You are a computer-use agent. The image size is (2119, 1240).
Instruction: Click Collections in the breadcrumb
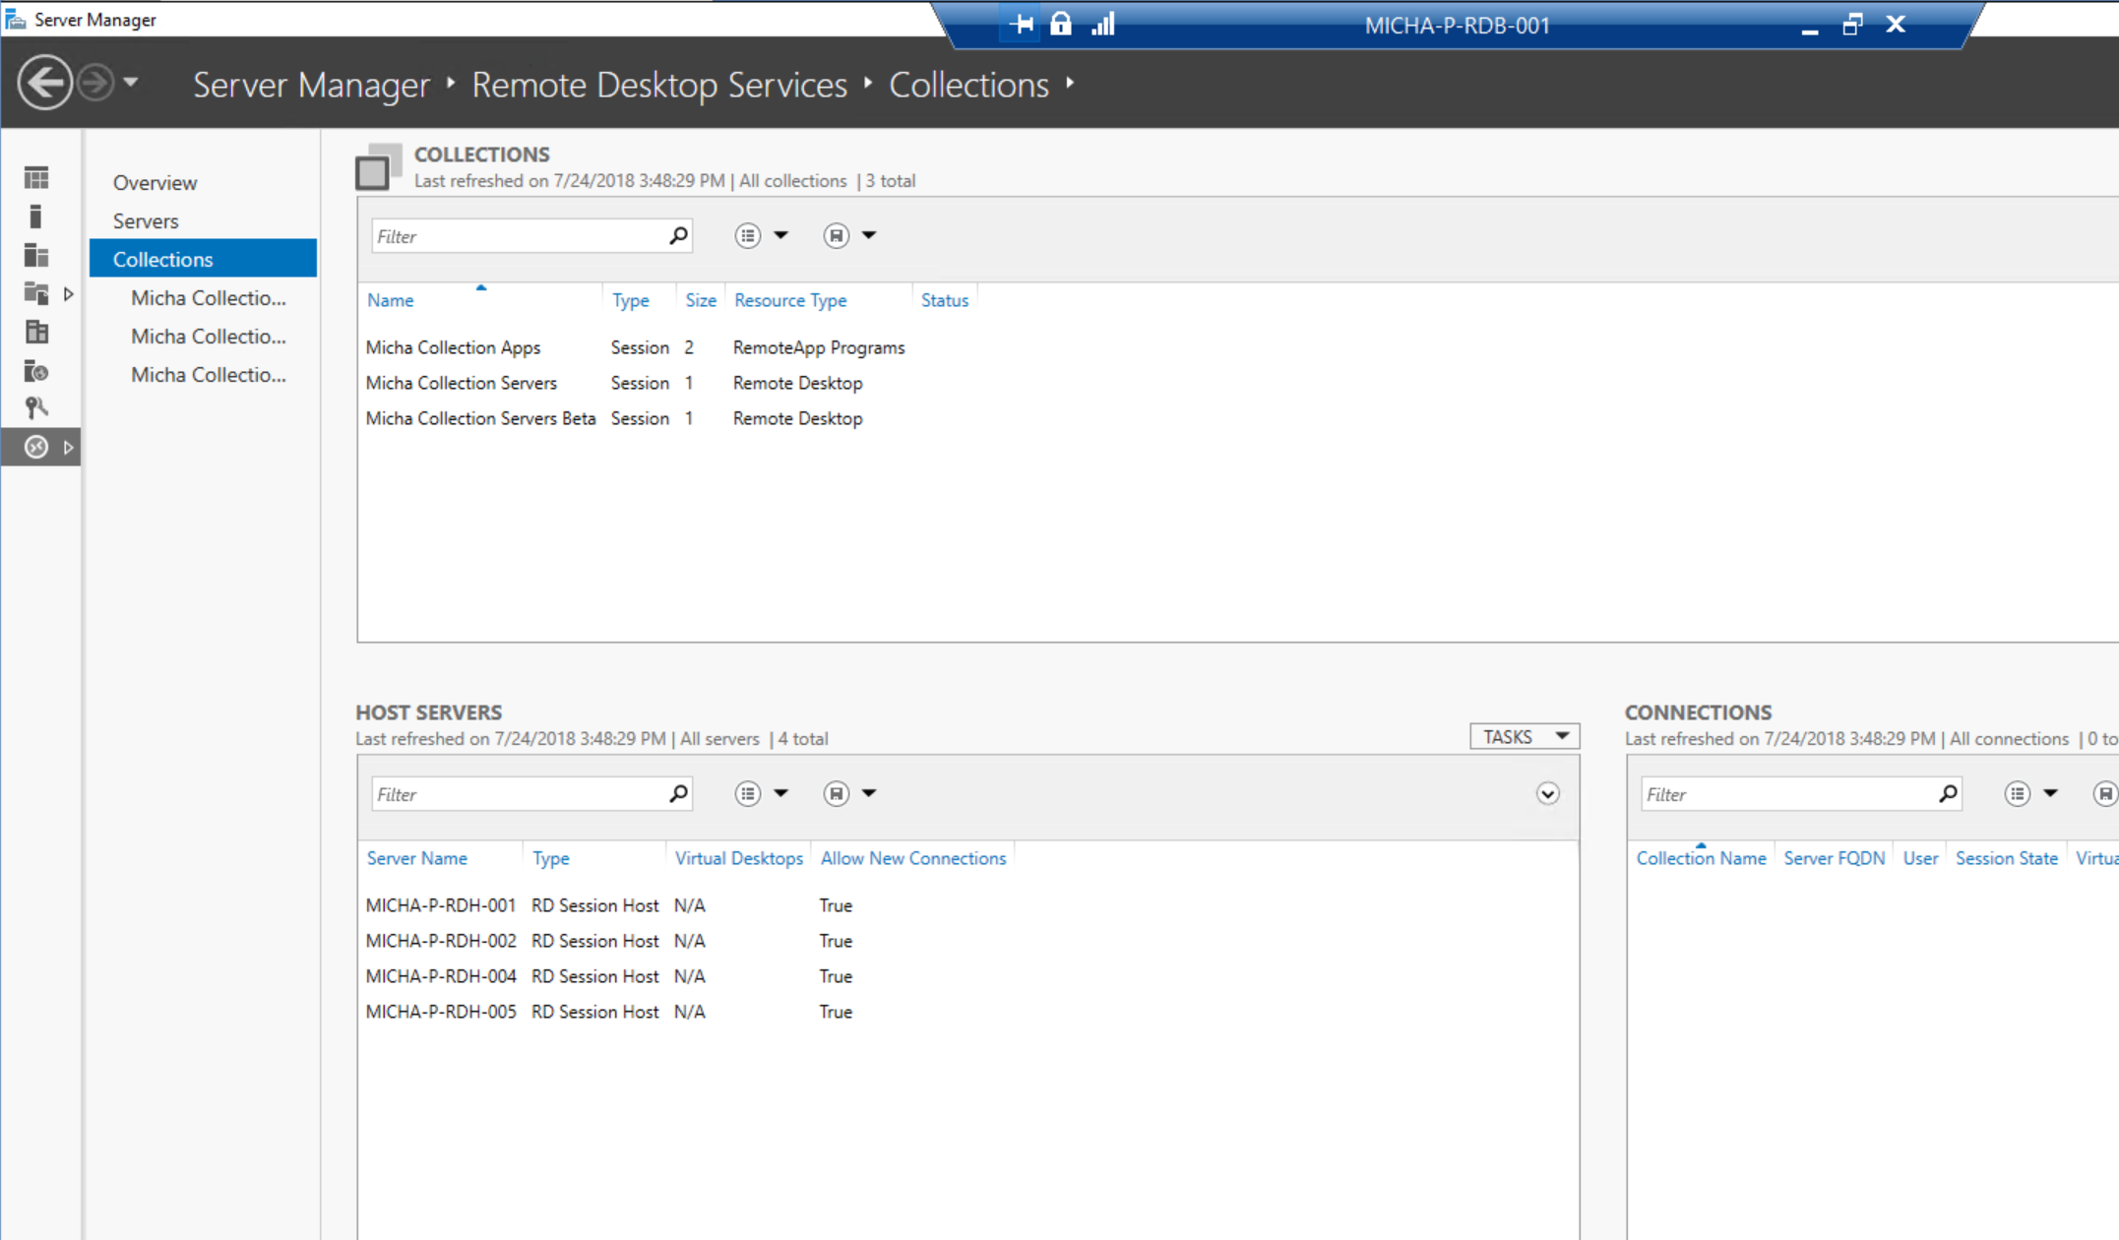pos(968,85)
